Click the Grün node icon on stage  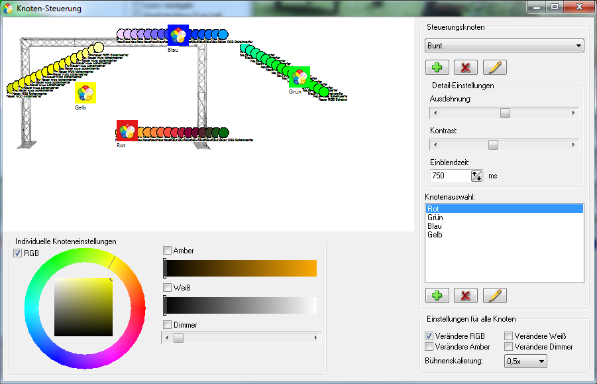coord(299,77)
